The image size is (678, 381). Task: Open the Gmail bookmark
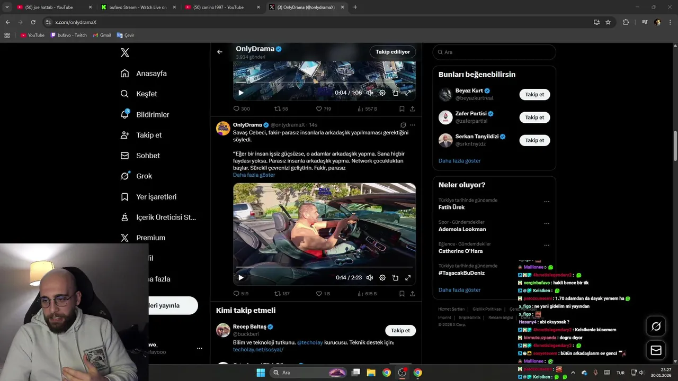tap(102, 35)
